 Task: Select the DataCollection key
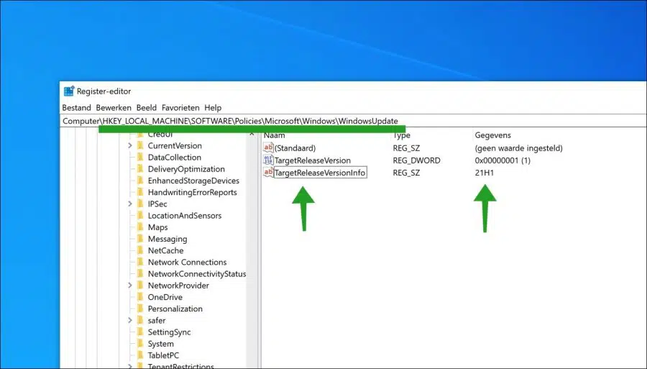[x=175, y=158]
